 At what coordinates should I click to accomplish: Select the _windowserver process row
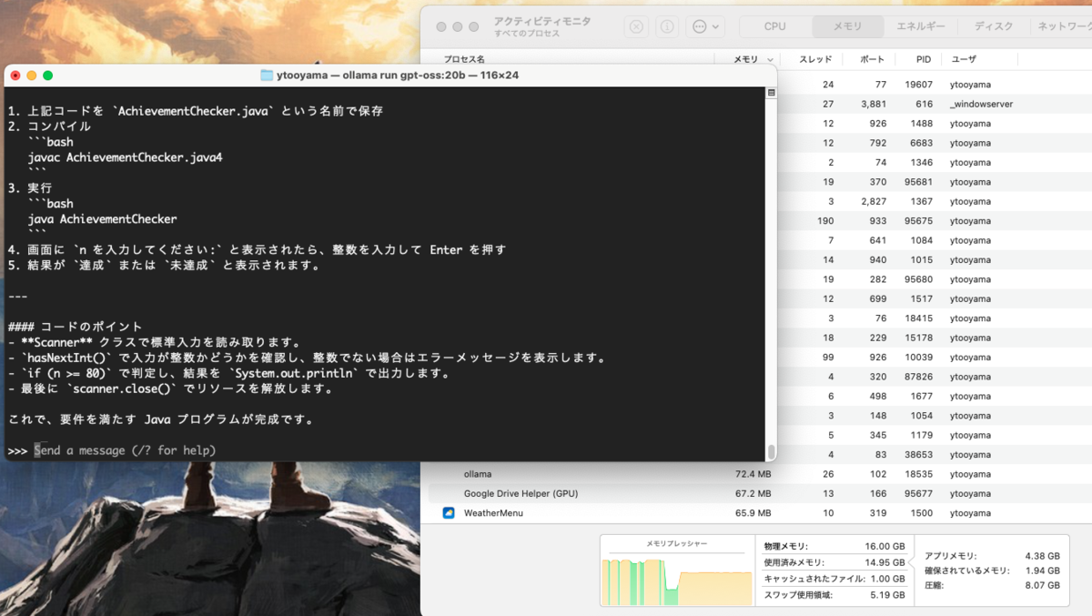coord(933,104)
